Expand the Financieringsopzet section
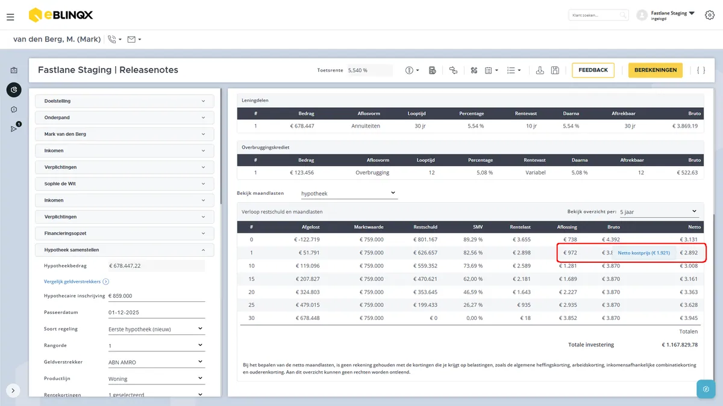 [x=125, y=233]
